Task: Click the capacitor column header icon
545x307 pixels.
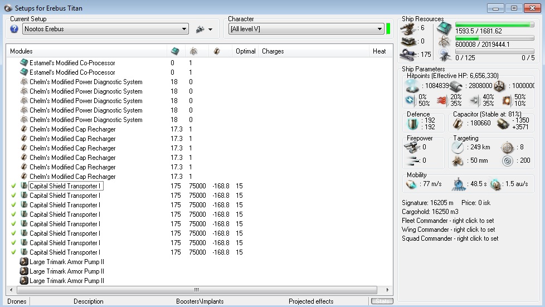Action: [x=216, y=51]
